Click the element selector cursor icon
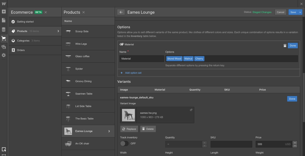 click(4, 149)
